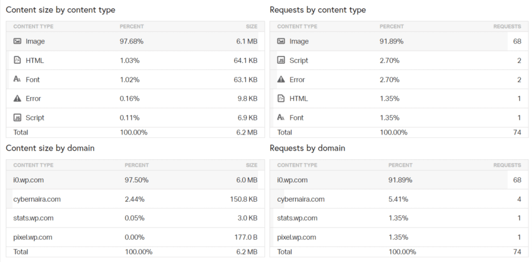Click the Font icon in content size table
Image resolution: width=532 pixels, height=262 pixels.
pos(17,79)
